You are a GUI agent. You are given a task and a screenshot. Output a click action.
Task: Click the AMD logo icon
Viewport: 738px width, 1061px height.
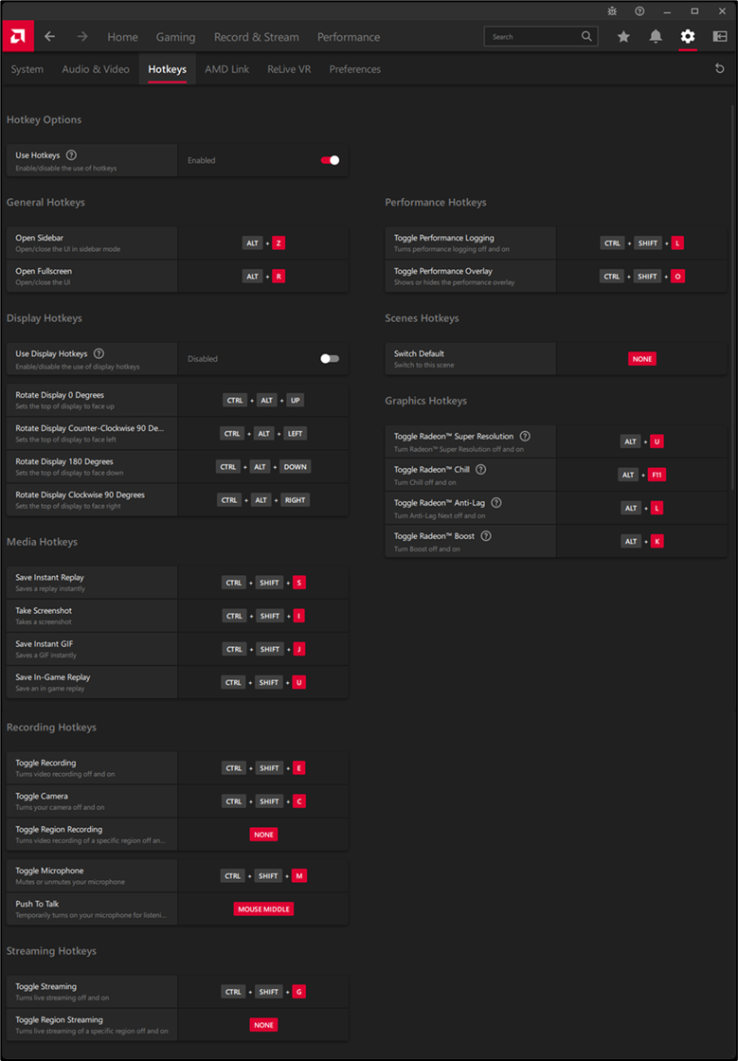(x=18, y=37)
